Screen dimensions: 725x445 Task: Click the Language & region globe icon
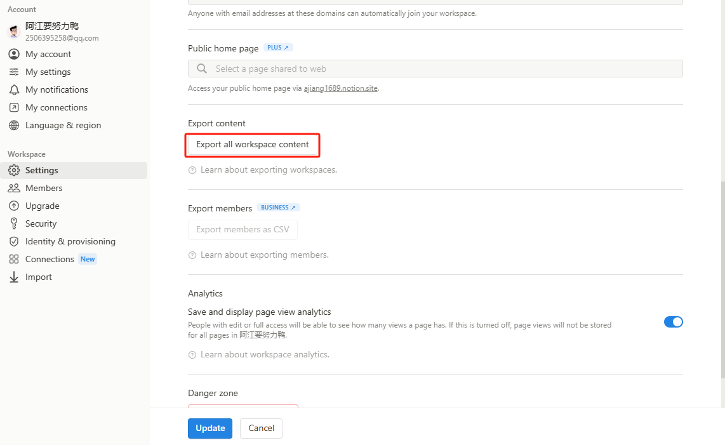[14, 125]
